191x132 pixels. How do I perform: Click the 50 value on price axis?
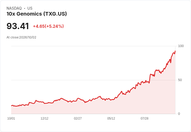(180, 80)
